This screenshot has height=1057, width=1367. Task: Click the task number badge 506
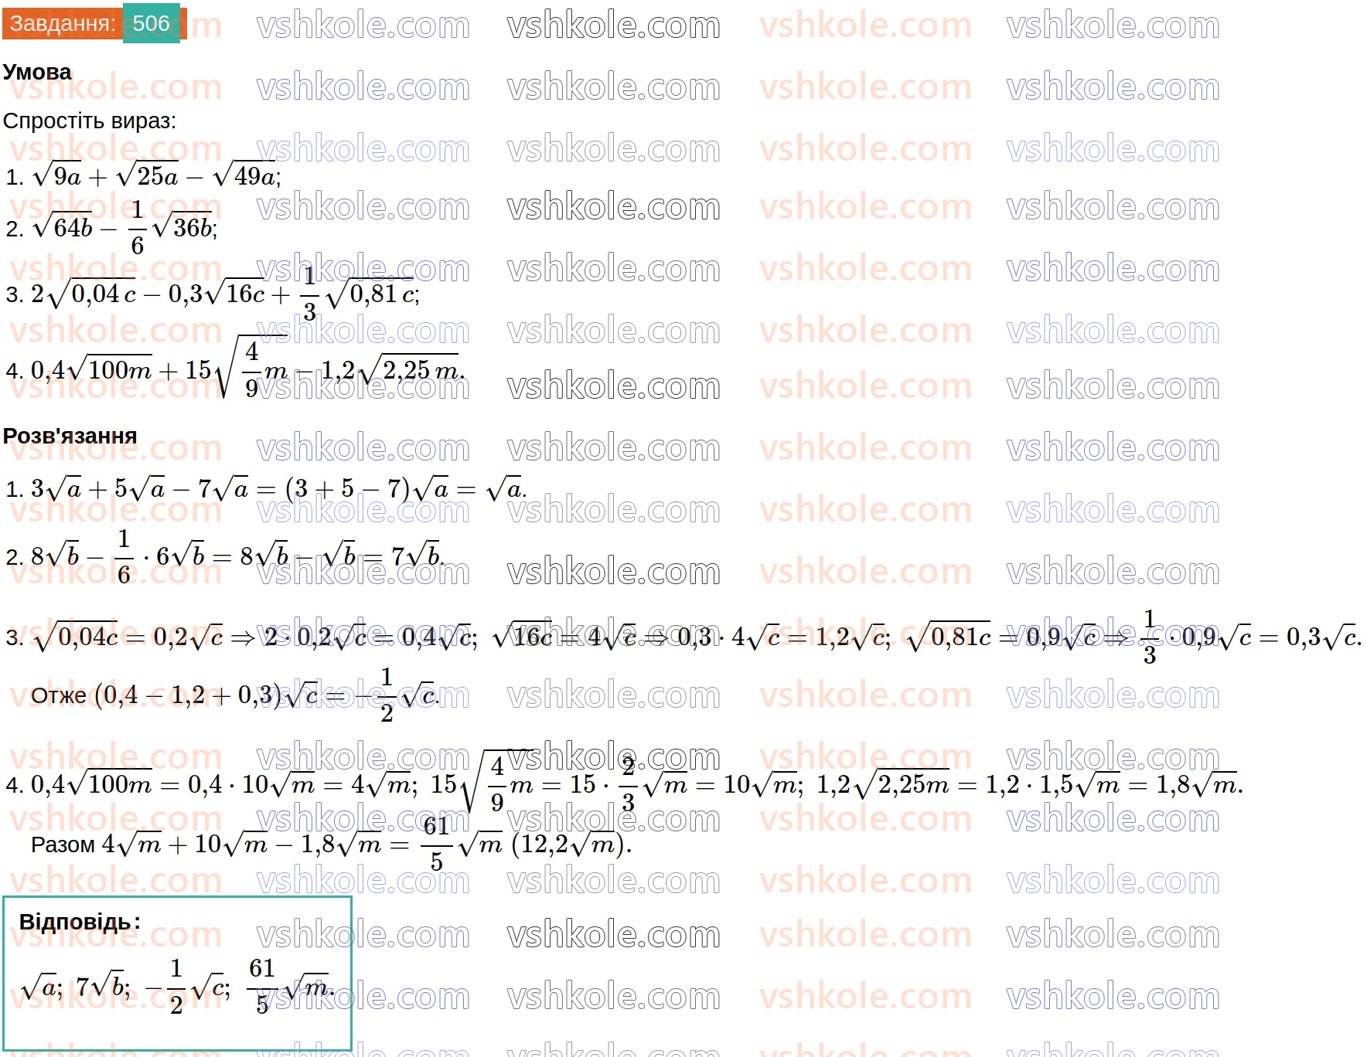coord(149,23)
